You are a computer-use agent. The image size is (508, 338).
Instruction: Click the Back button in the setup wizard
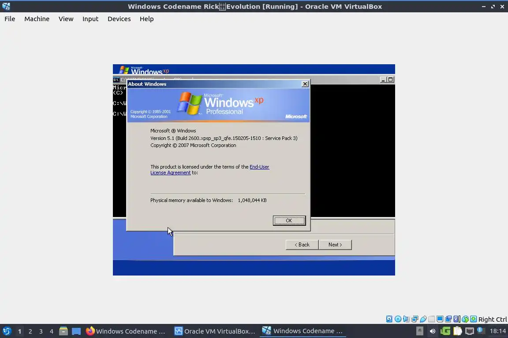point(302,245)
